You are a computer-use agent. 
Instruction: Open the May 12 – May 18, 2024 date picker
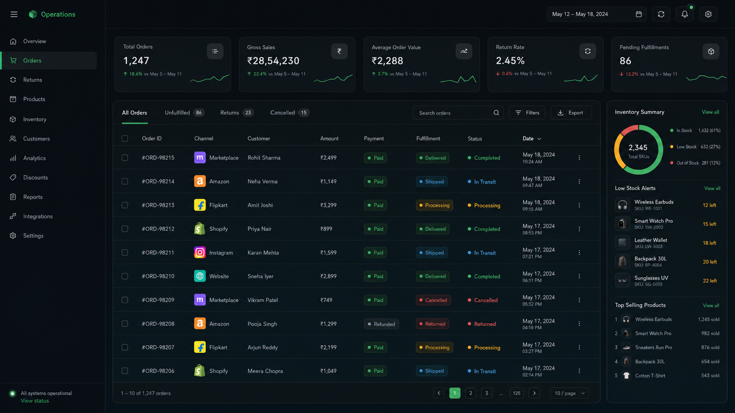click(597, 14)
